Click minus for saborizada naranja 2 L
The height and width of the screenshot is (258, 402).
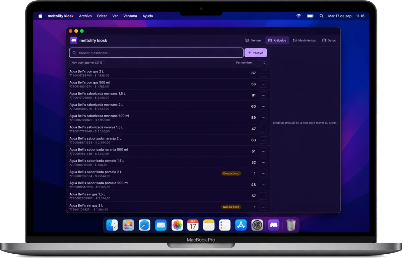(x=263, y=140)
